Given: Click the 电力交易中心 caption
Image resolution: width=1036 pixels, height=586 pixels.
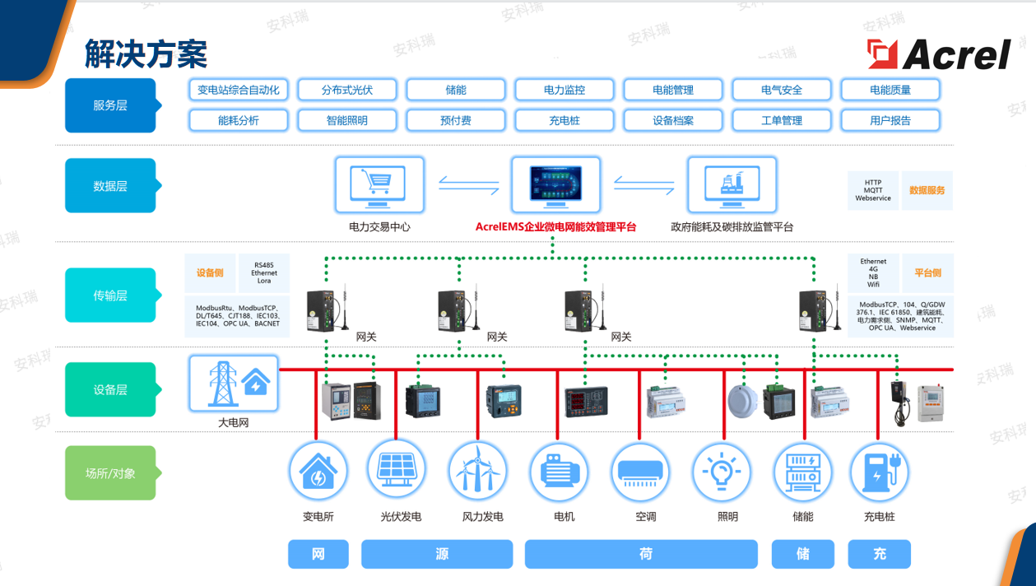Looking at the screenshot, I should pyautogui.click(x=379, y=226).
